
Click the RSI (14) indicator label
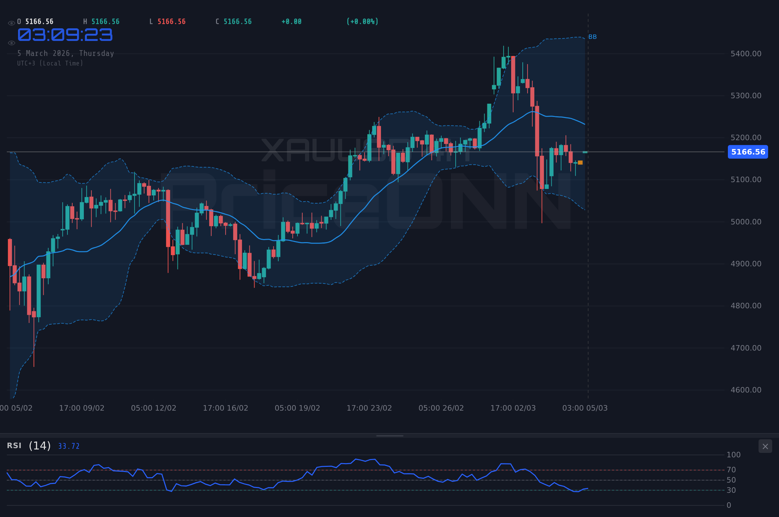(x=28, y=445)
